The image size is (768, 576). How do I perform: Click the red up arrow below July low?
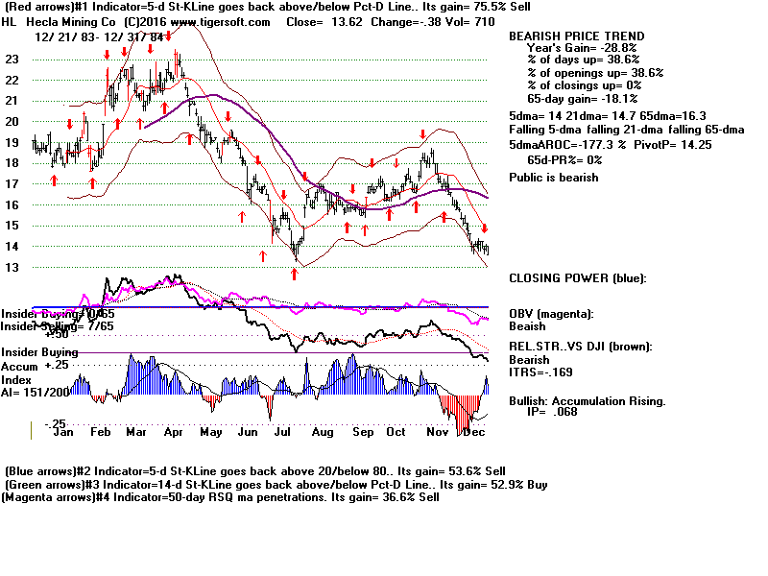(295, 273)
